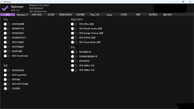Enable the 禁用打印服务 switch
Screen dimensions: 194x109
coord(7,42)
